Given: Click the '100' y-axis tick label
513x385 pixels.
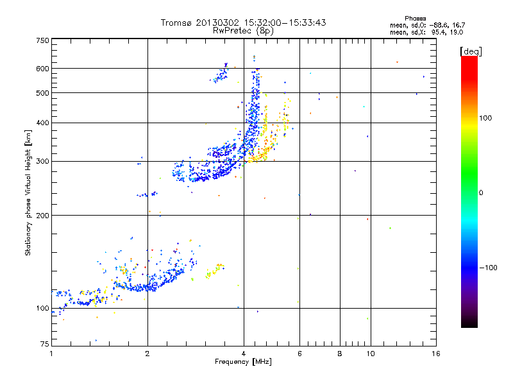Looking at the screenshot, I should 42,309.
